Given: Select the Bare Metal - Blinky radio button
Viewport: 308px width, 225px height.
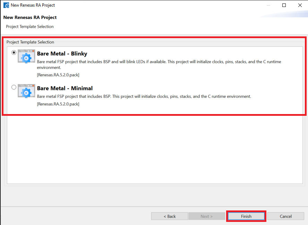Looking at the screenshot, I should 14,53.
